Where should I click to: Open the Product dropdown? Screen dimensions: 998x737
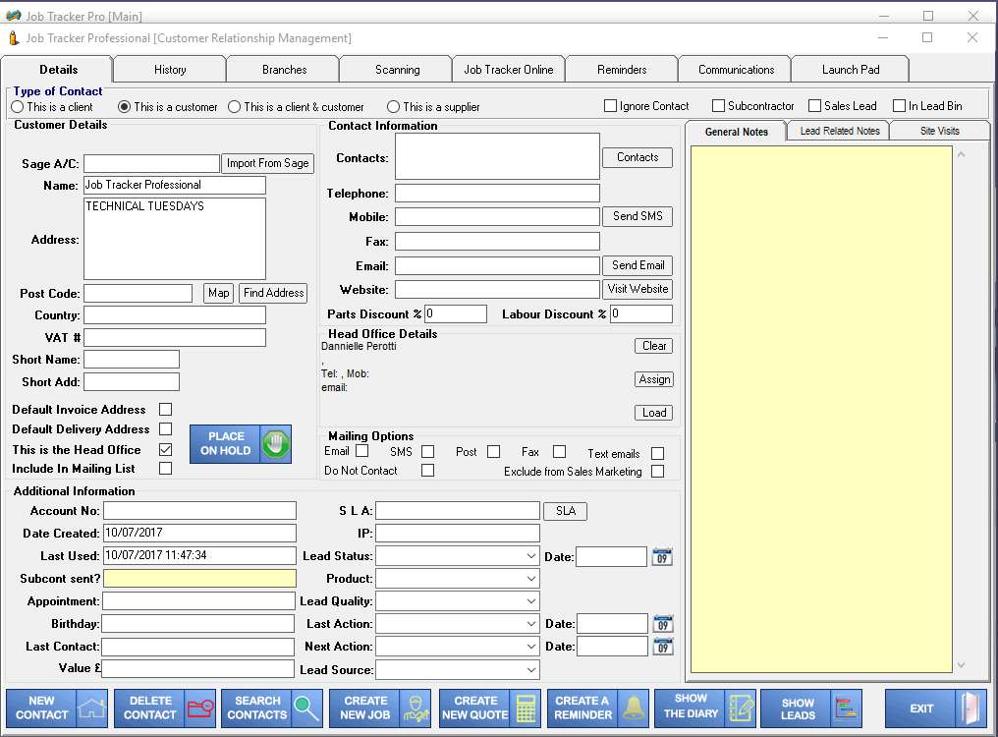coord(530,579)
